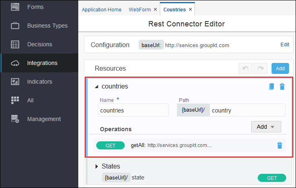Open Indicators in the sidebar

coord(39,82)
